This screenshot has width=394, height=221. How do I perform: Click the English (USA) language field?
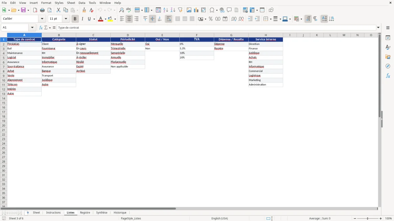220,218
